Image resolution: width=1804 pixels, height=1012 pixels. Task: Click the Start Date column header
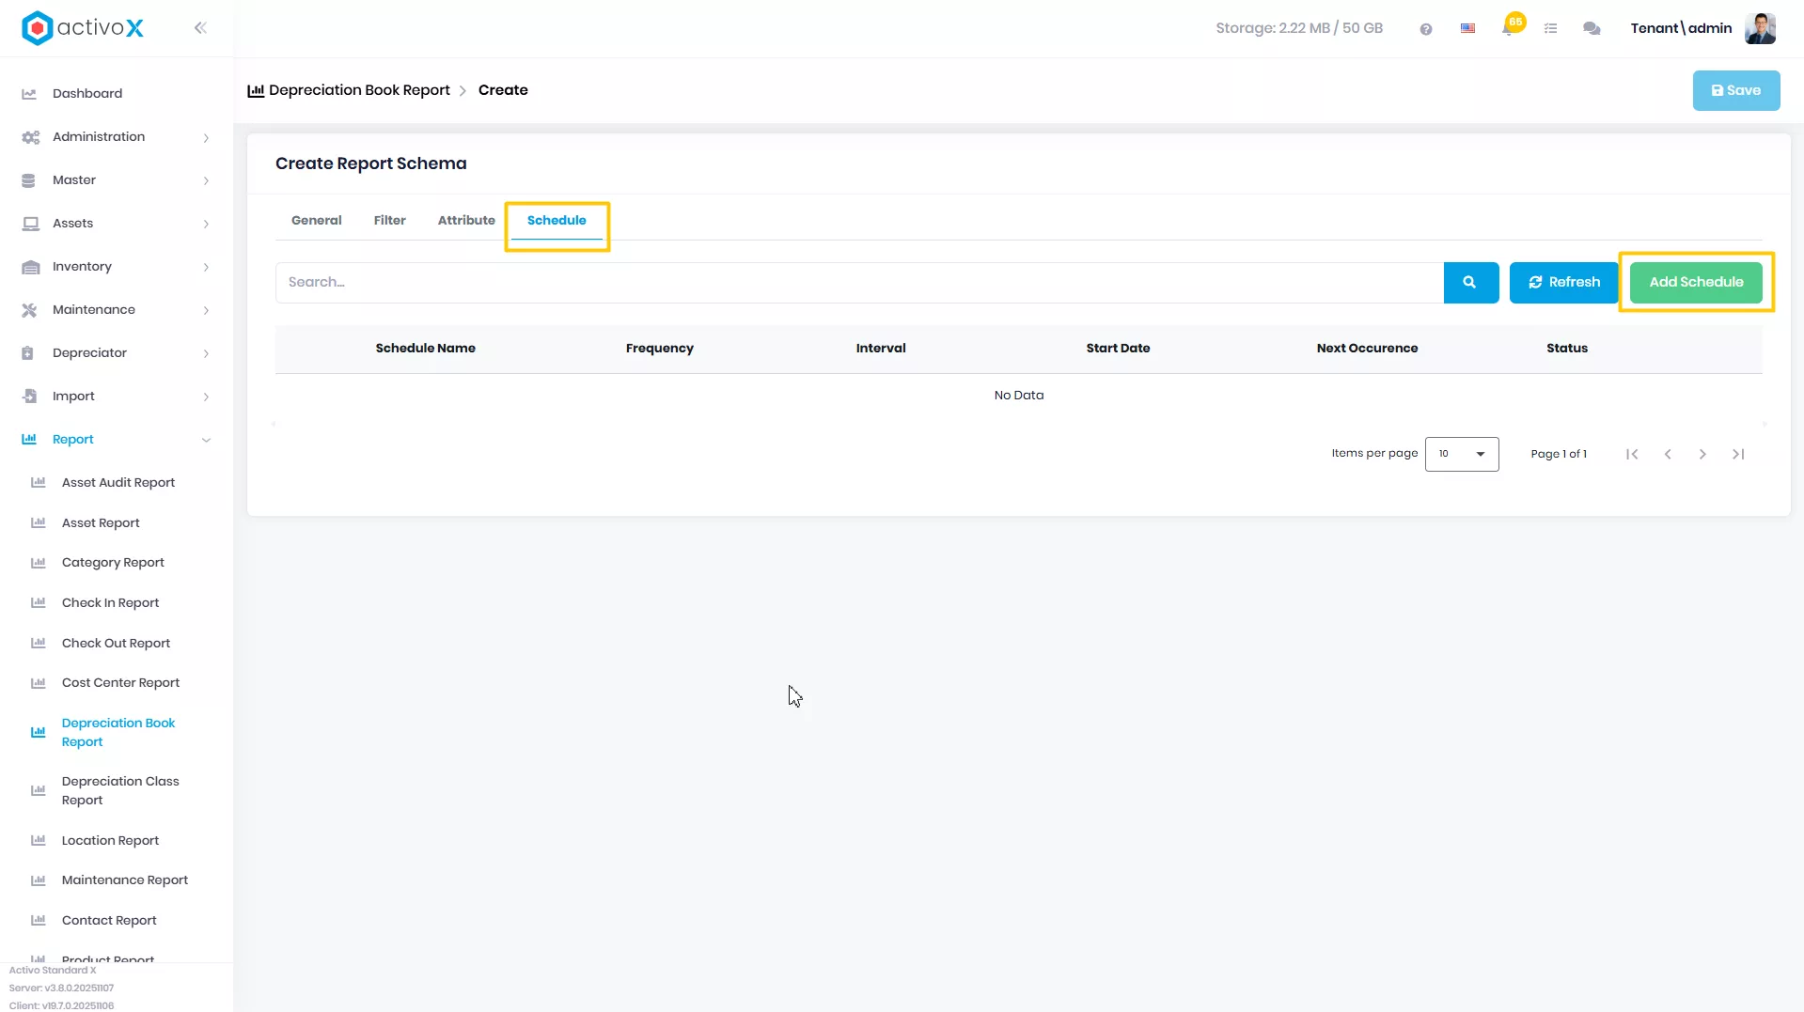pos(1118,348)
